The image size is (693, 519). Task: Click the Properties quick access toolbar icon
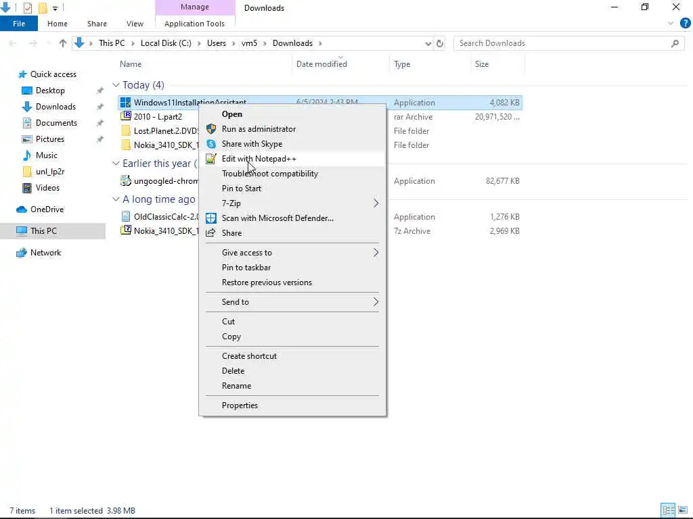(27, 7)
